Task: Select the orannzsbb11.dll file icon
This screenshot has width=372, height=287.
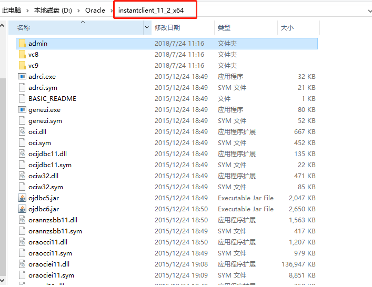Action: [22, 220]
